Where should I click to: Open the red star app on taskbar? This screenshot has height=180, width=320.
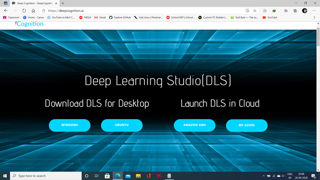pyautogui.click(x=159, y=176)
